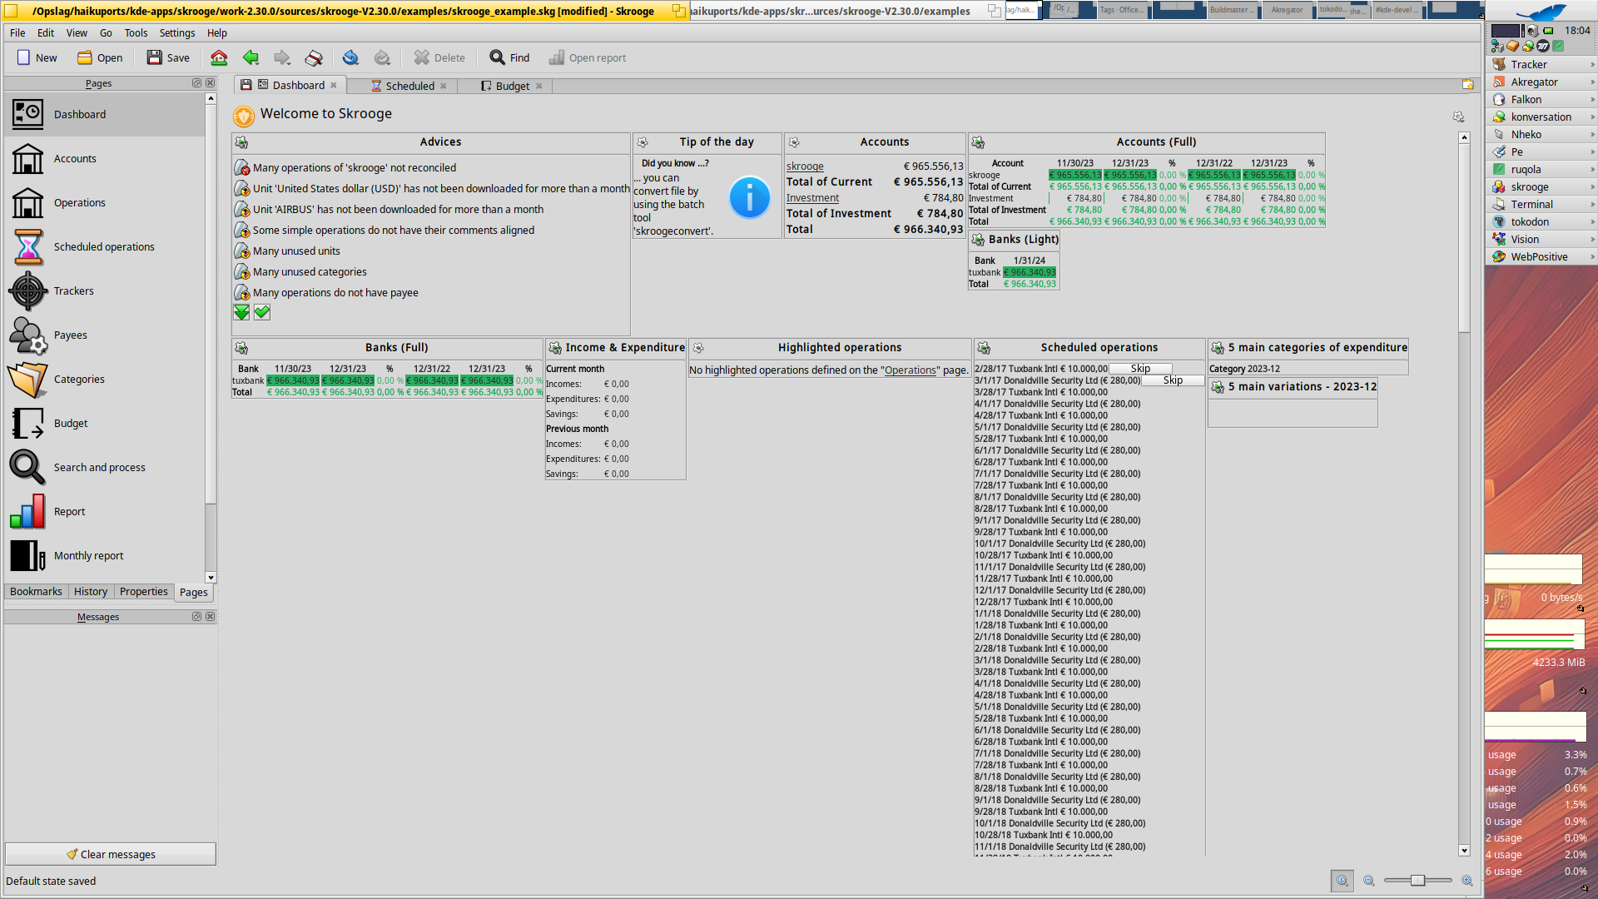Click the sidebar Pages list scroll-down arrow

(211, 578)
